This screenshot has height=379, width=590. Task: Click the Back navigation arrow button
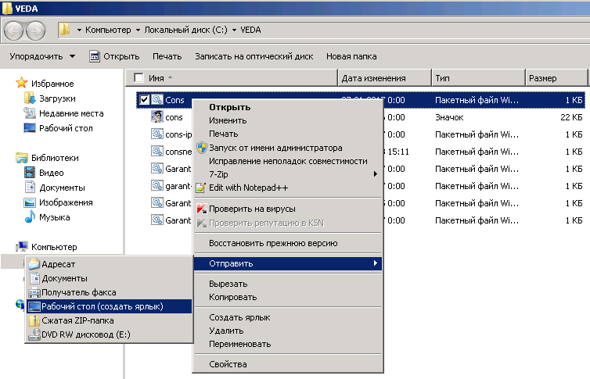(x=14, y=30)
